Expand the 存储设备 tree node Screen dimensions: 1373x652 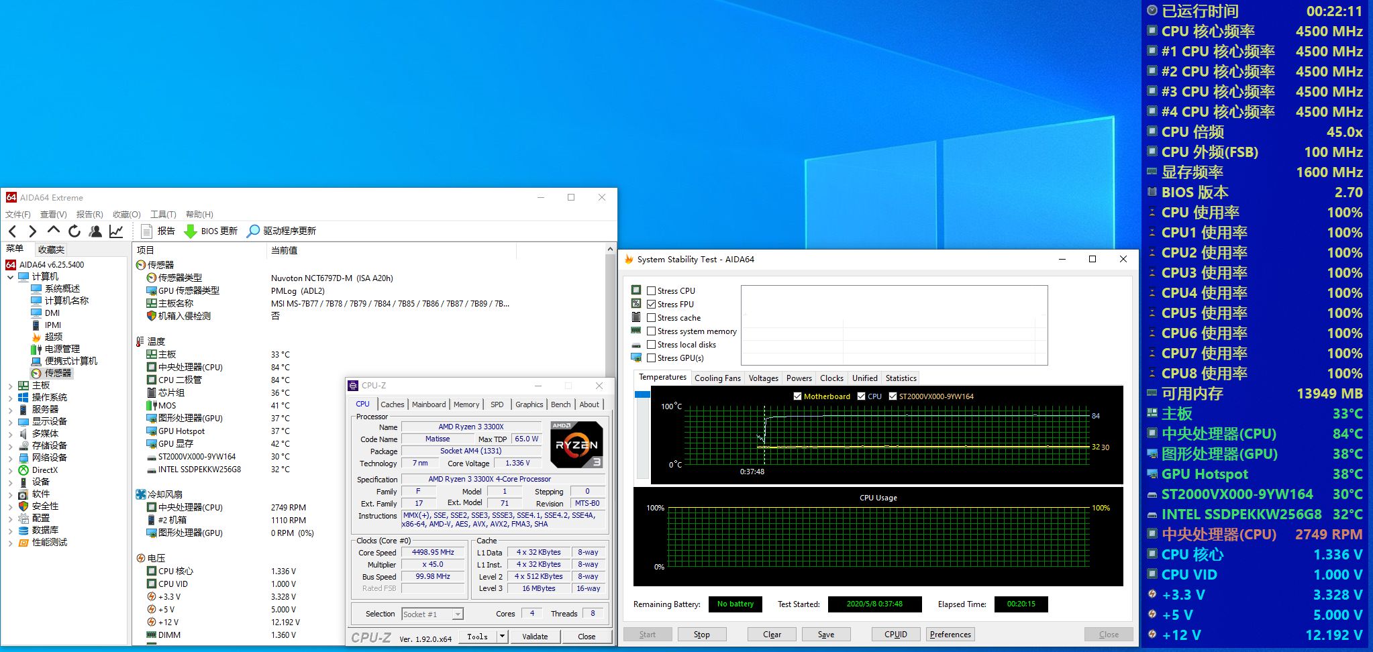[10, 445]
